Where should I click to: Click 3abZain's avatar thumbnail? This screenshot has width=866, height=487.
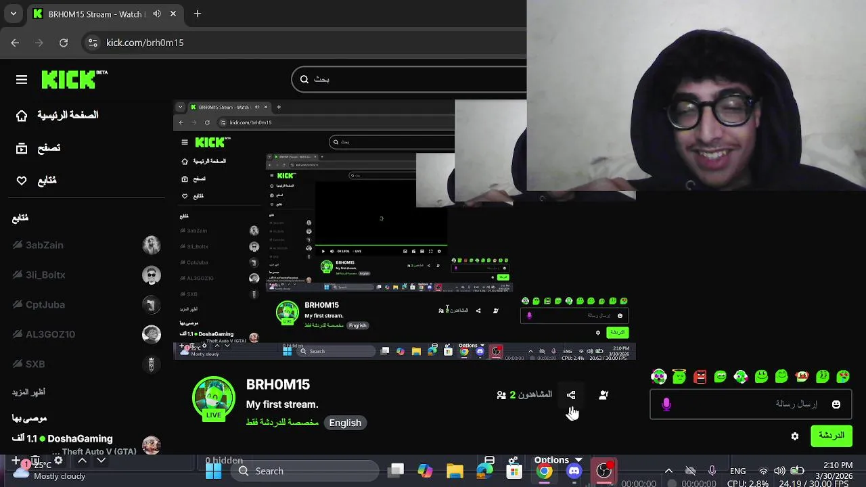(152, 245)
